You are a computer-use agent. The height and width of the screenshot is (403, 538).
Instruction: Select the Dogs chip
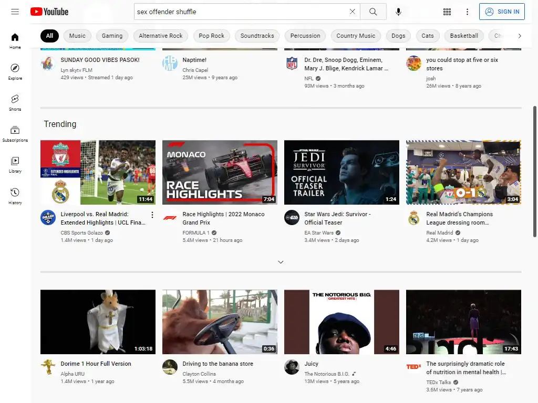tap(398, 36)
